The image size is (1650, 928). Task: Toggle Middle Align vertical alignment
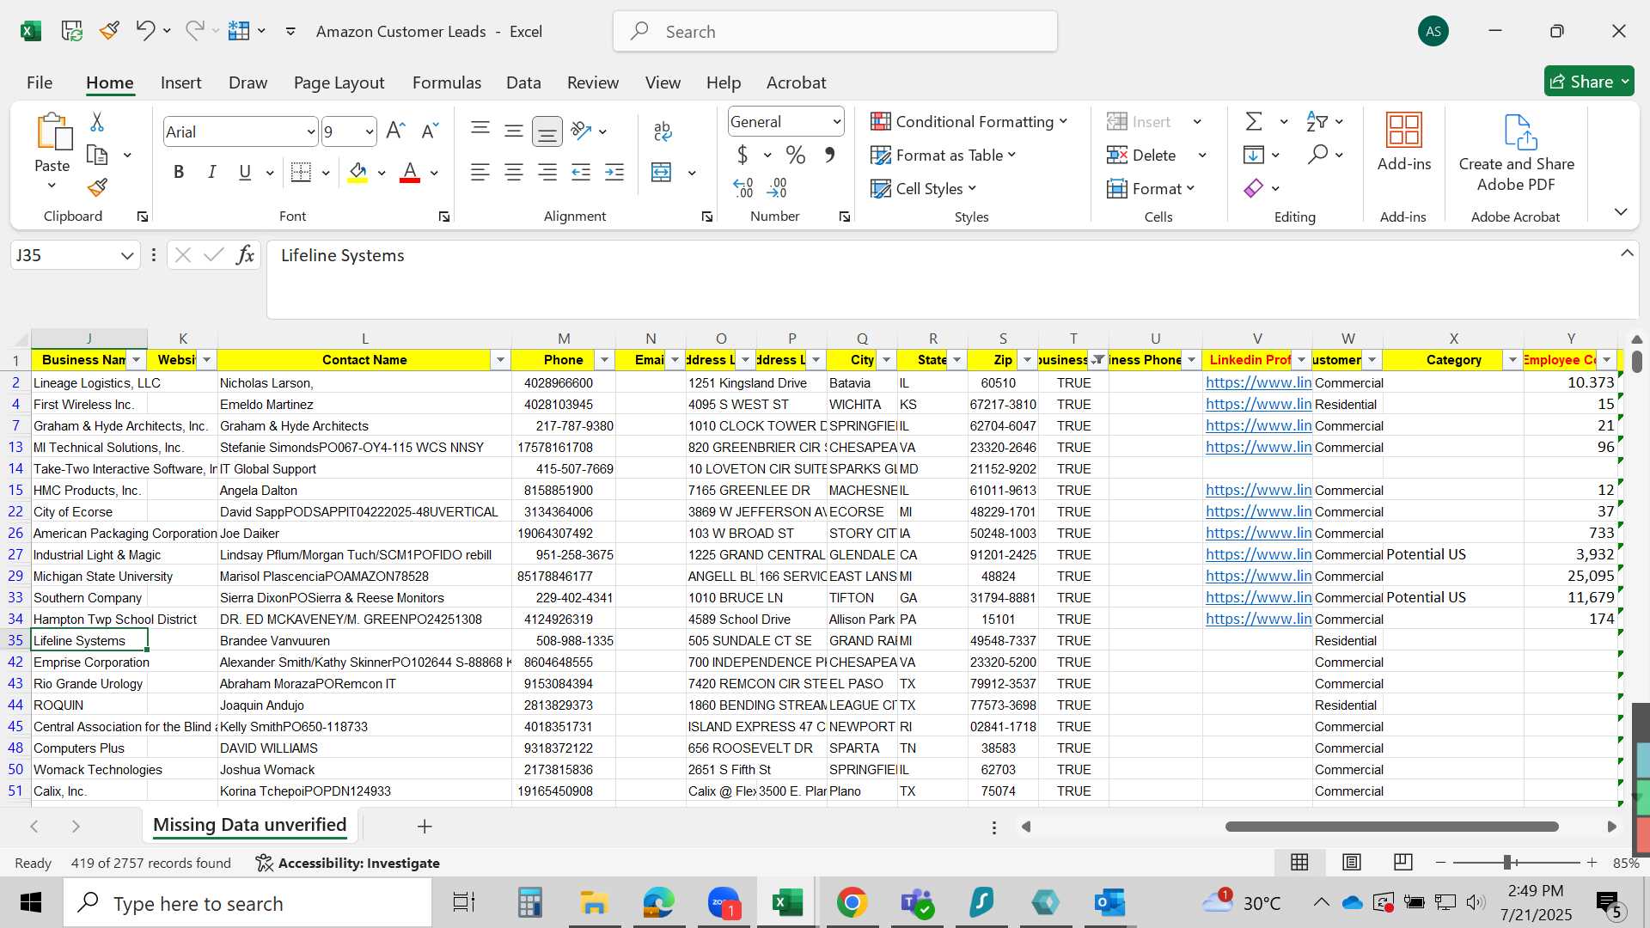click(514, 131)
